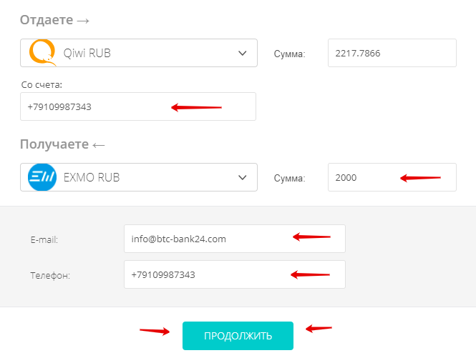Viewport: 476px width, 358px height.
Task: Open the EXMO RUB currency selector
Action: [139, 177]
